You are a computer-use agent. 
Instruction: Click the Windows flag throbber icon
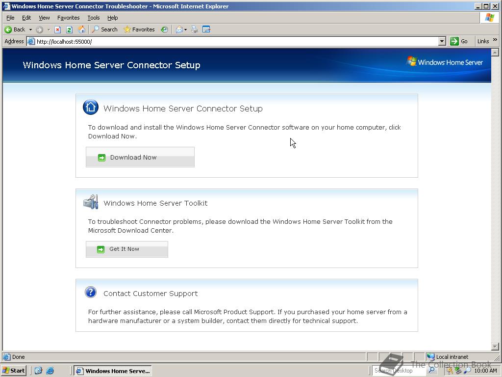point(489,18)
